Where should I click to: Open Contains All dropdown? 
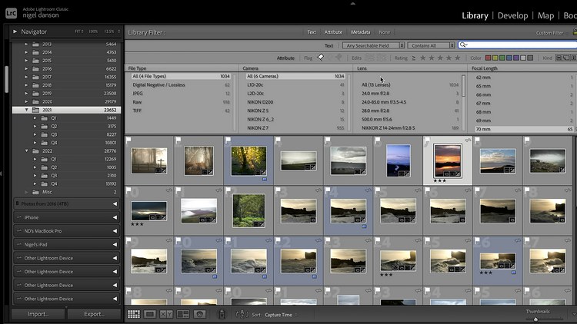[432, 45]
